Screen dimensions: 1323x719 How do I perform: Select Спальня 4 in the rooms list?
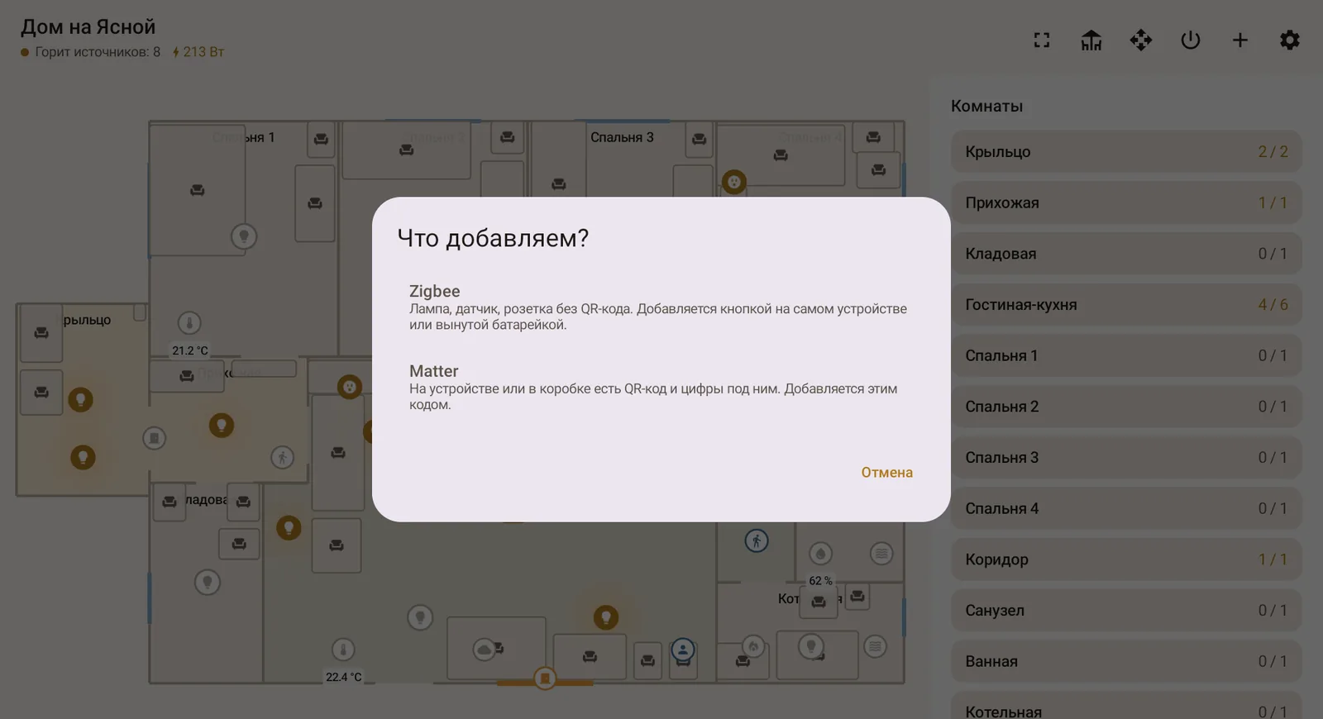[1126, 508]
